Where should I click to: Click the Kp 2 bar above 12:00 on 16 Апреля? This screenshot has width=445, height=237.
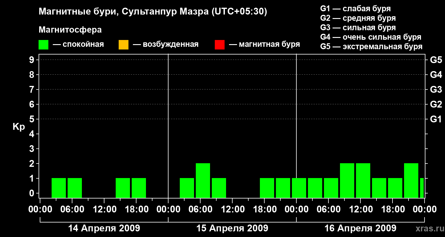(x=363, y=180)
